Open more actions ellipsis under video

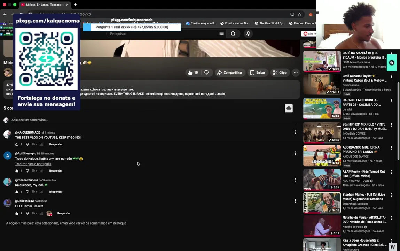[296, 73]
